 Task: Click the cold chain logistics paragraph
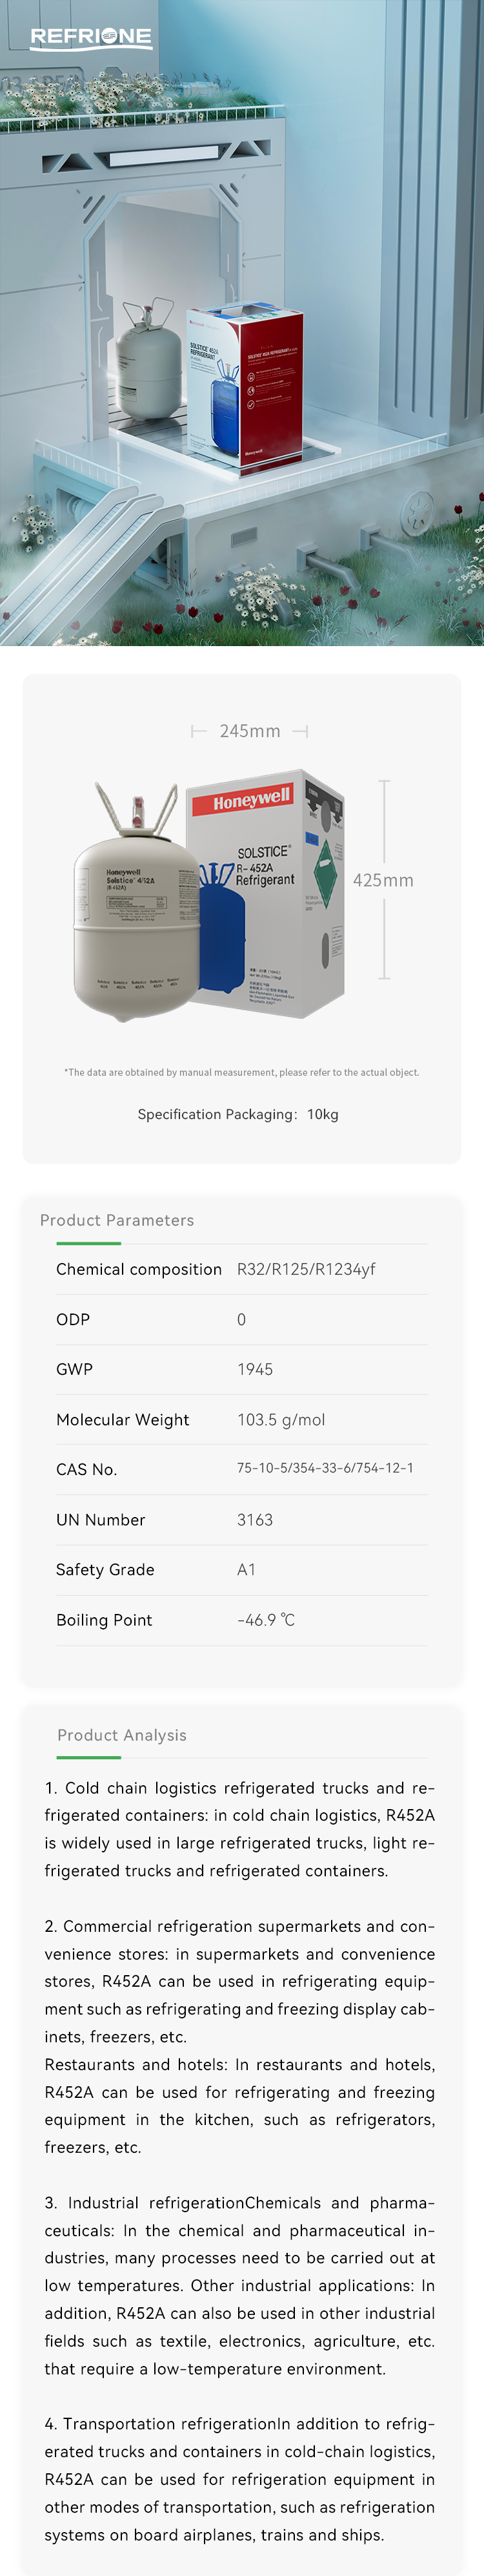(239, 1829)
